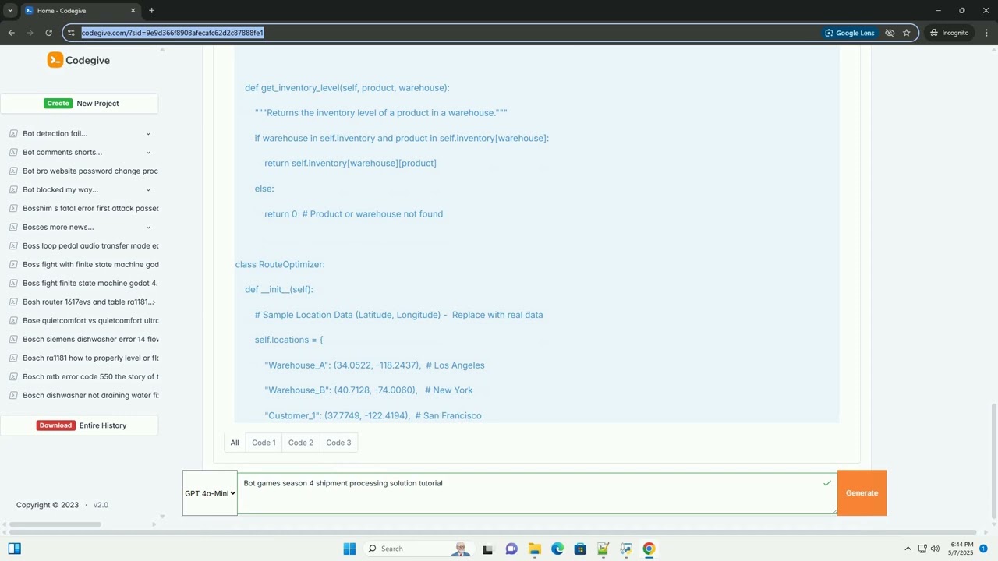View site information icon in address bar
Image resolution: width=998 pixels, height=561 pixels.
click(x=71, y=33)
